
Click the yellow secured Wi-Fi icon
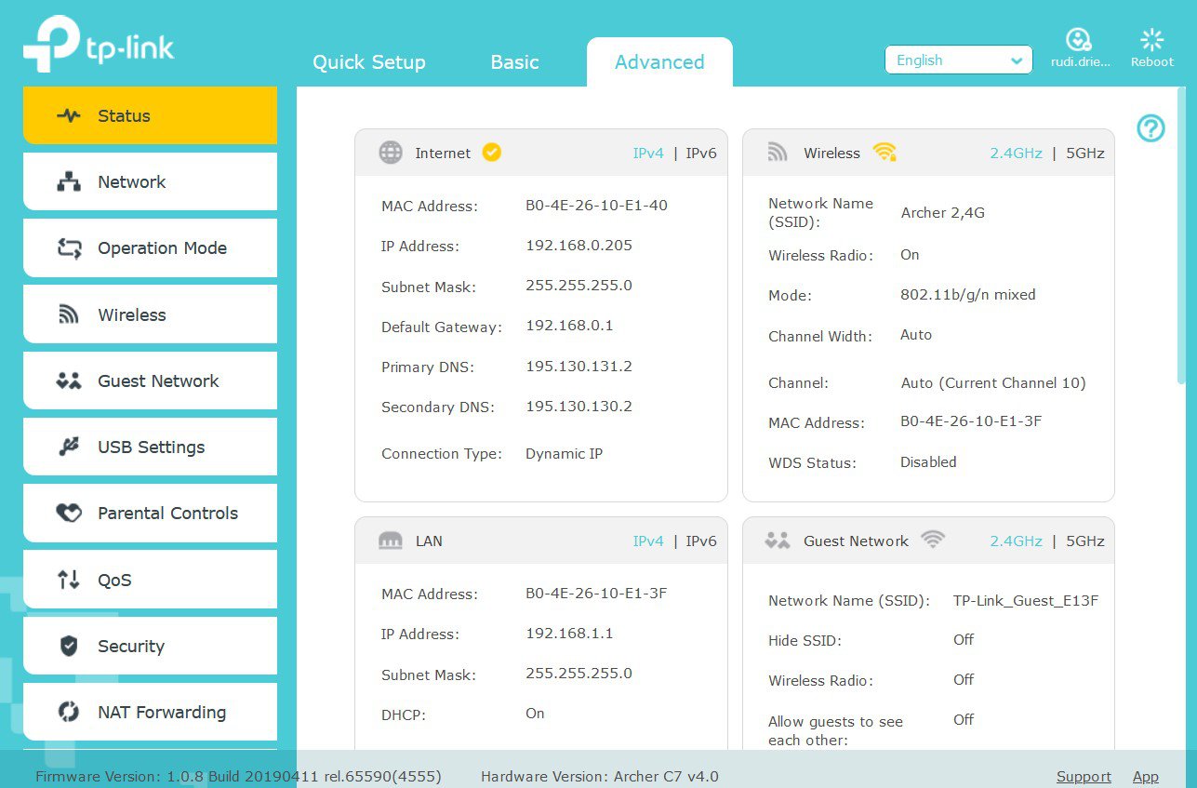coord(884,152)
